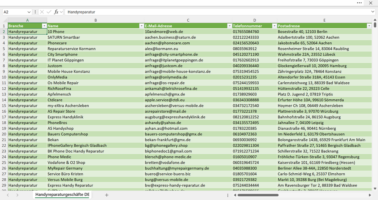This screenshot has height=200, width=378.
Task: Go to next sheet arrow
Action: point(17,195)
